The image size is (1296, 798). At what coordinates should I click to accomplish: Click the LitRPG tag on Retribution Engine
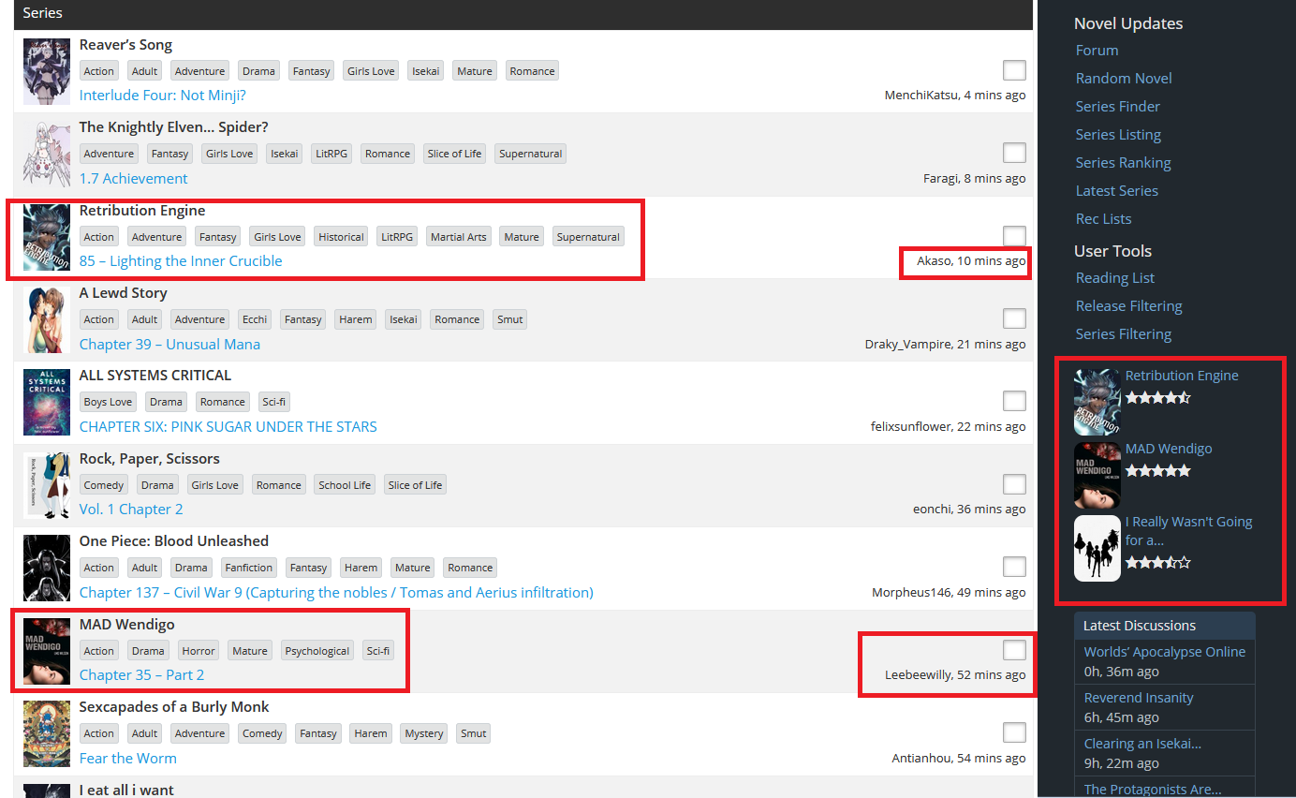coord(397,237)
